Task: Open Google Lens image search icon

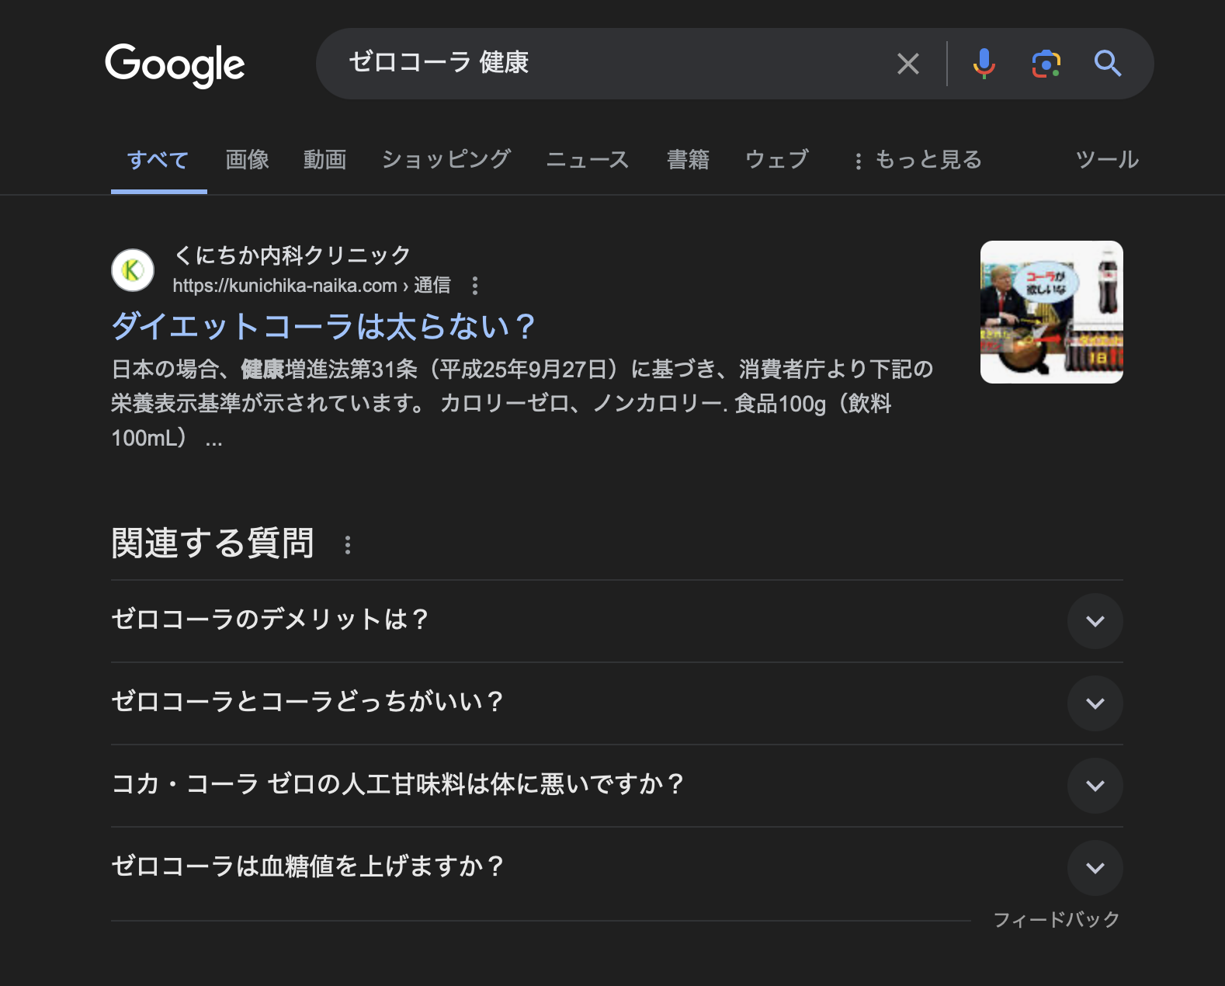Action: pyautogui.click(x=1046, y=64)
